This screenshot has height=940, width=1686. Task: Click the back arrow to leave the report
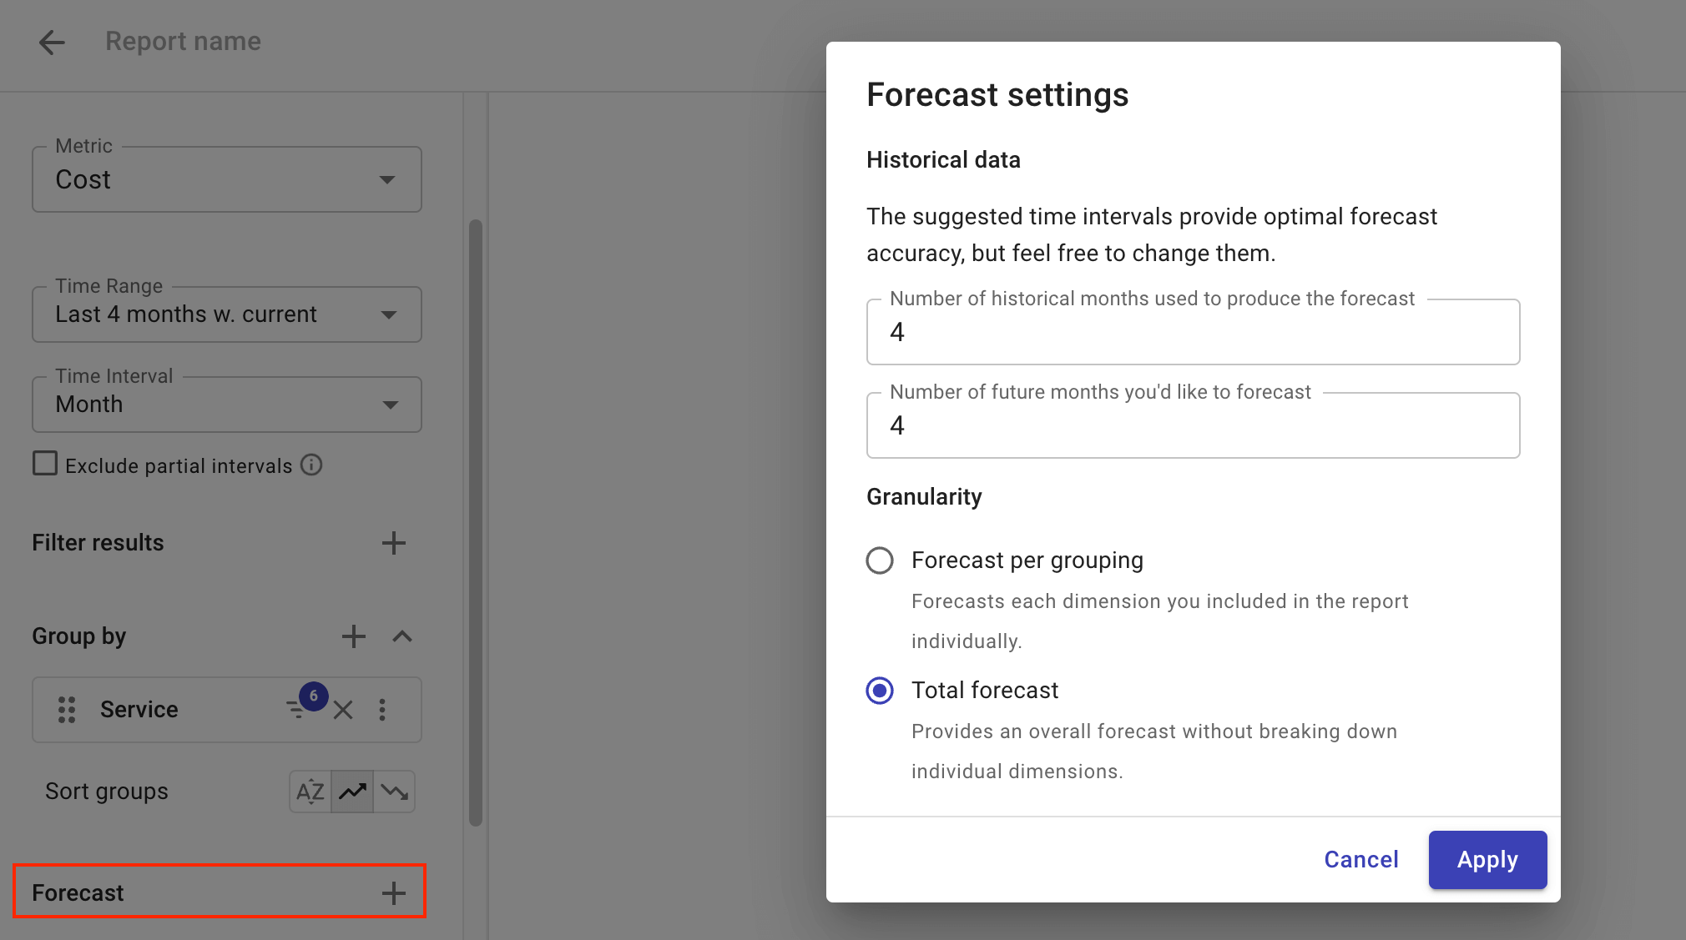pos(52,42)
